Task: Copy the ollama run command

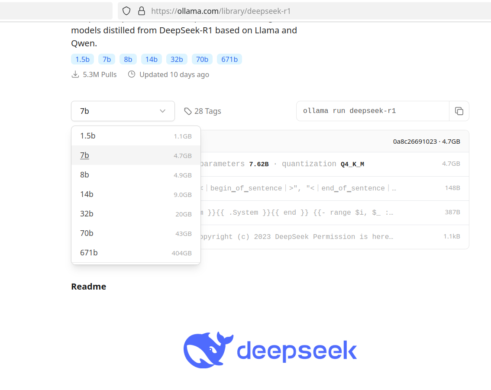Action: 459,111
